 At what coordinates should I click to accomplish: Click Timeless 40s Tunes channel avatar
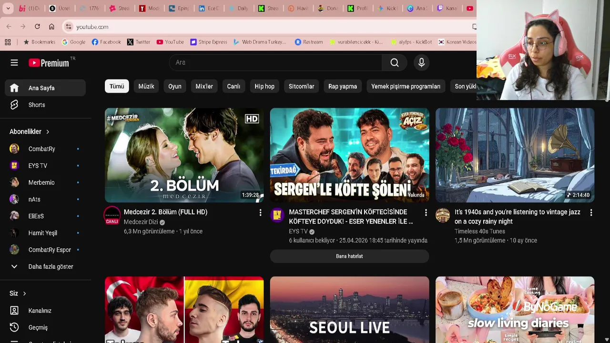pyautogui.click(x=443, y=215)
